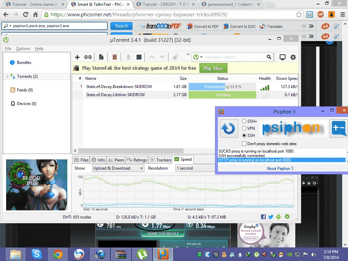Open uTorrent remote monitor icon
Viewport: 348px width, 261px height.
coord(282,57)
